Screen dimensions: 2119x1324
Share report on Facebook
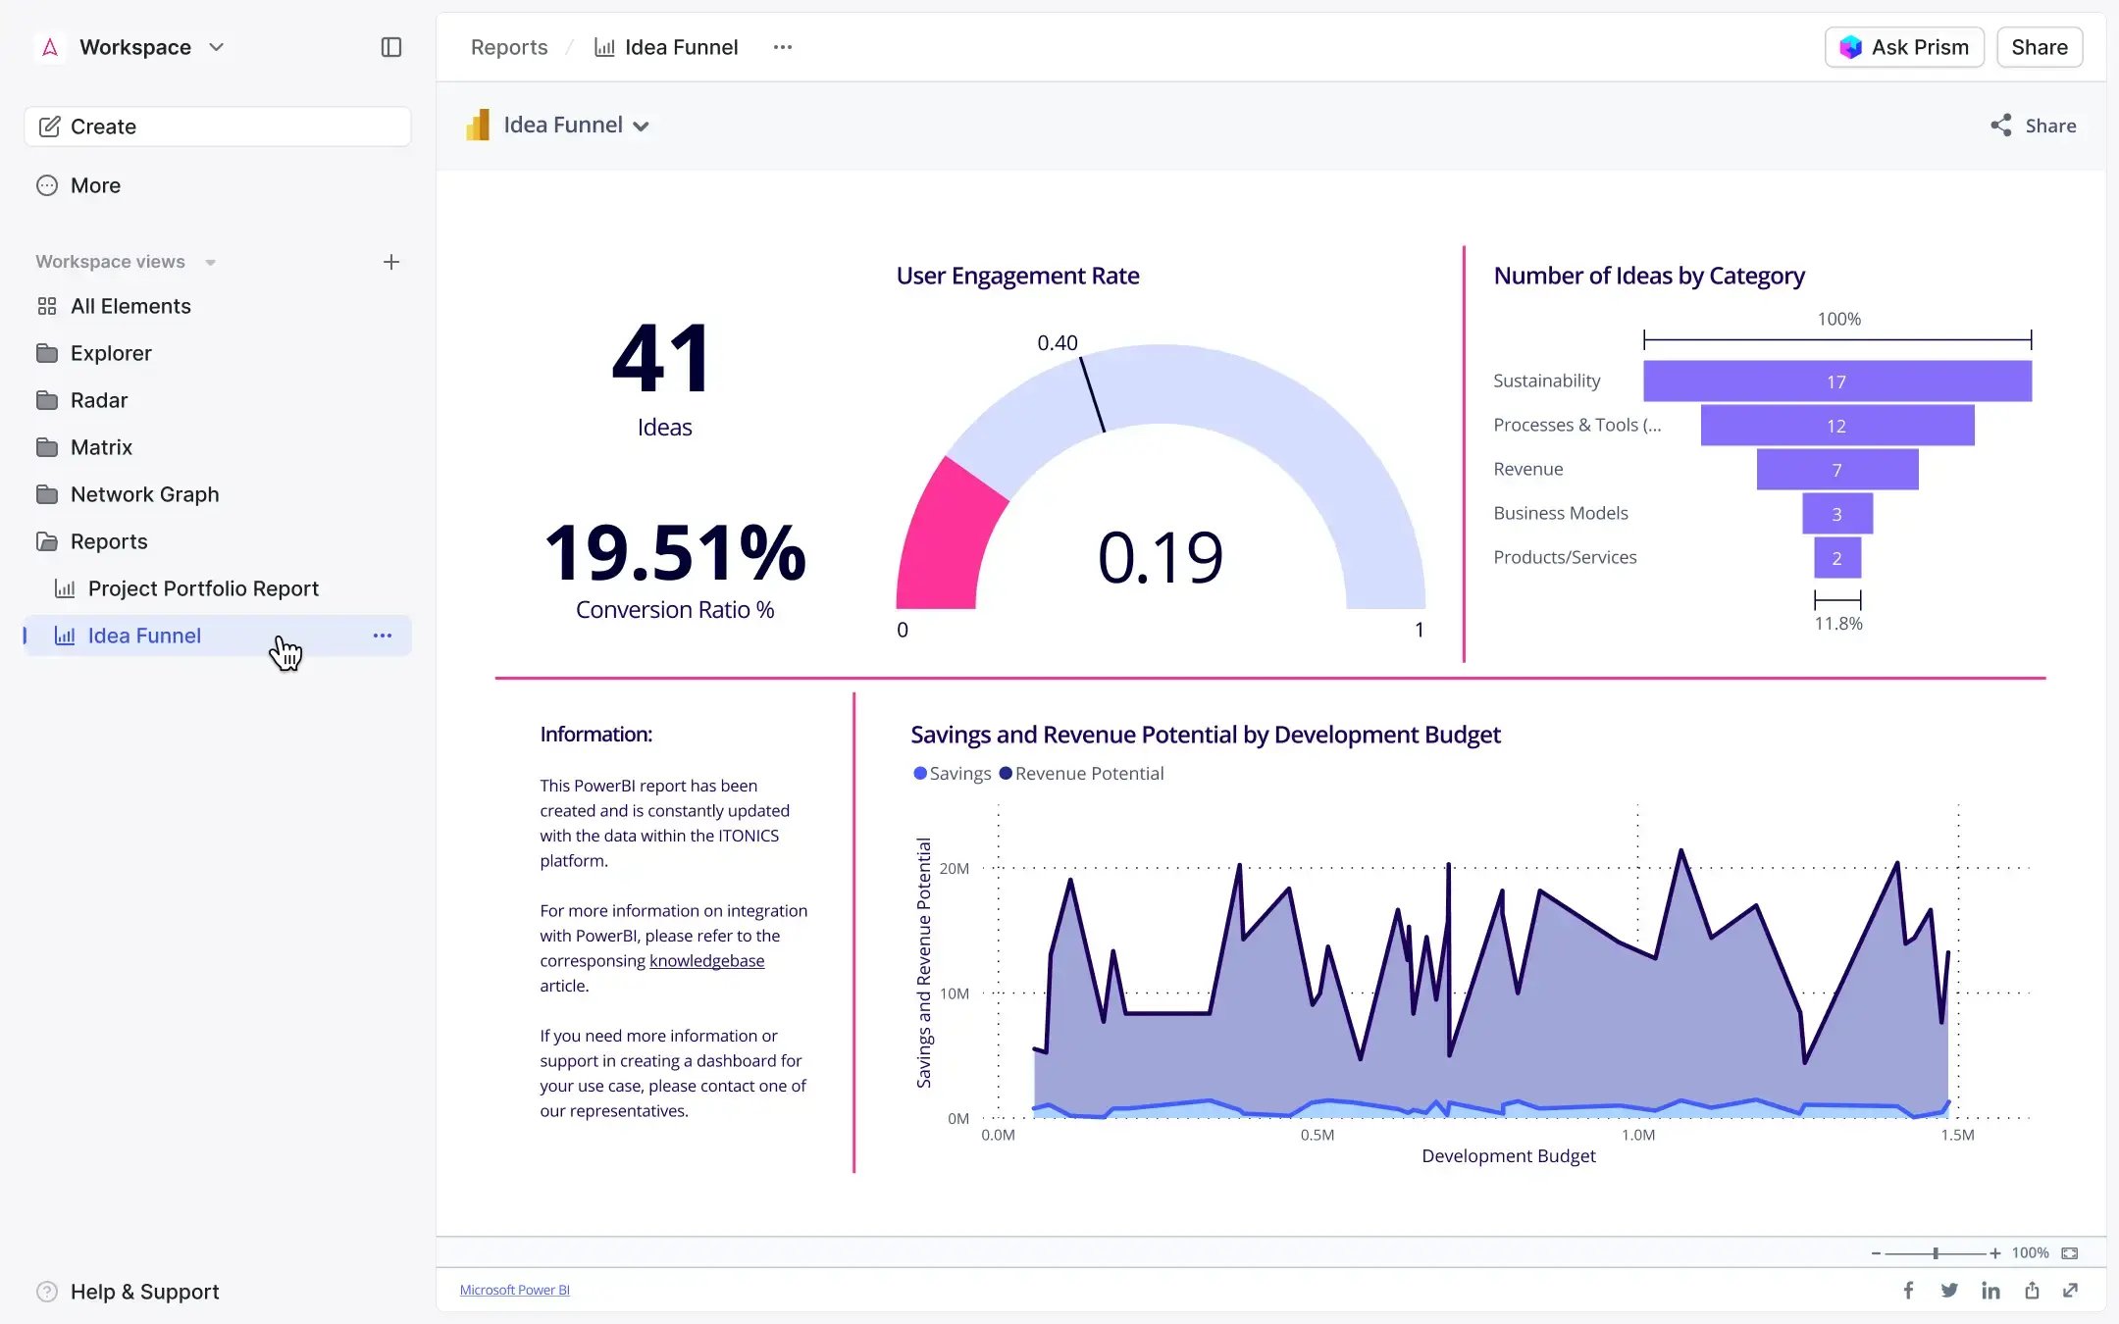1908,1291
